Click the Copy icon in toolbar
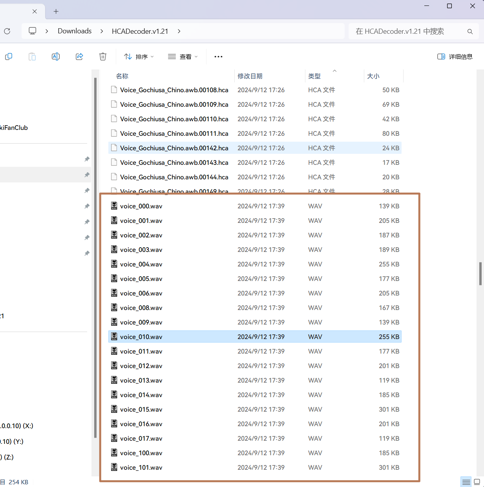This screenshot has width=484, height=487. 9,57
